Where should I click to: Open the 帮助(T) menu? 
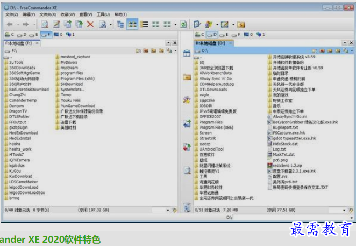(120, 14)
